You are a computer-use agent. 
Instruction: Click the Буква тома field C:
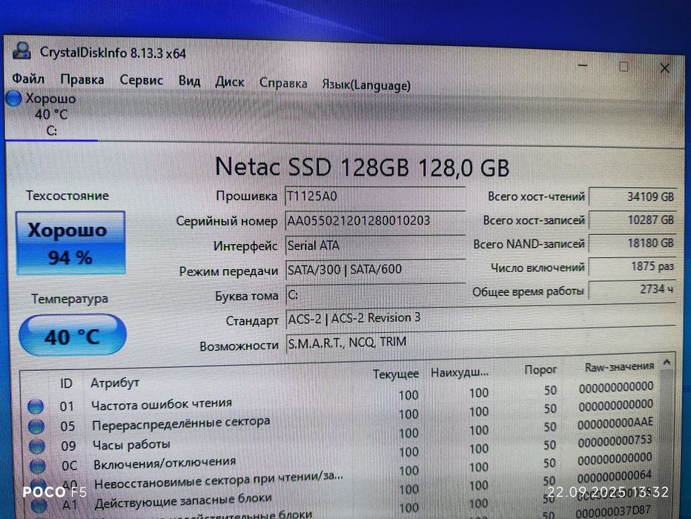pyautogui.click(x=375, y=294)
